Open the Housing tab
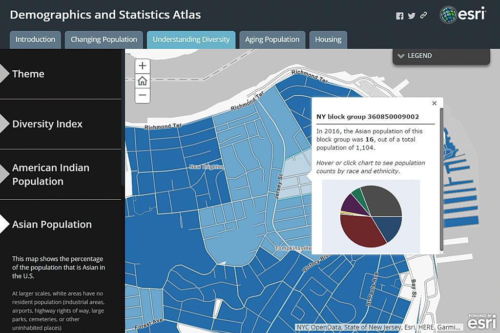 coord(328,40)
